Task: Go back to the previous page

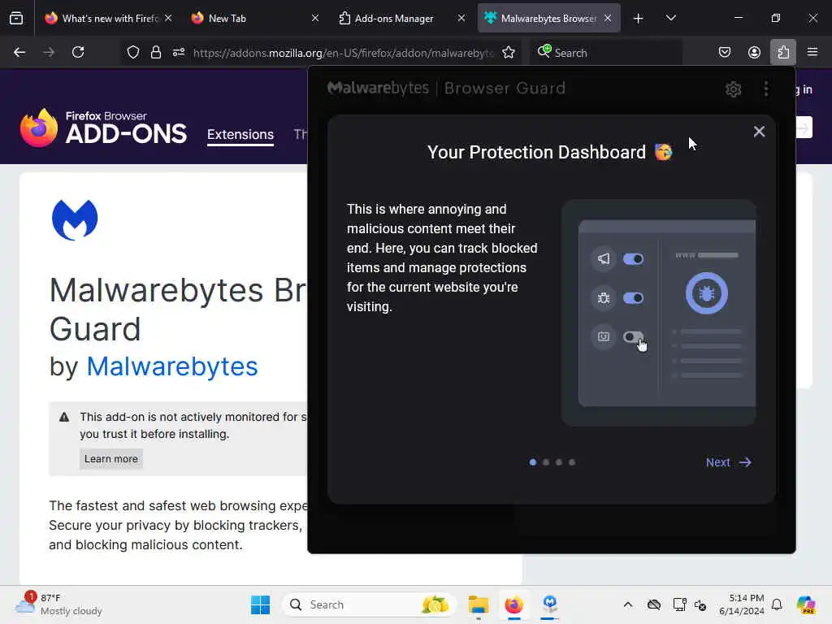Action: click(19, 52)
